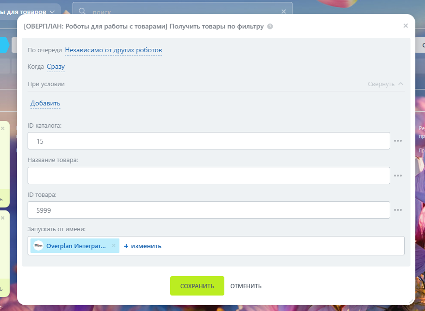Screen dimensions: 425x311
Task: Open the Независимо от других роботов queue selector
Action: 113,50
